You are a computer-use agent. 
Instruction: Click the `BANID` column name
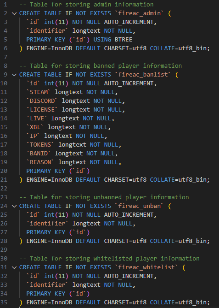tap(38, 153)
